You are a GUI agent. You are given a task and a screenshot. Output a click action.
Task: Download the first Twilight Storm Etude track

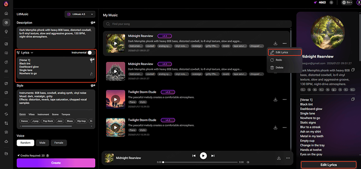[x=275, y=100]
